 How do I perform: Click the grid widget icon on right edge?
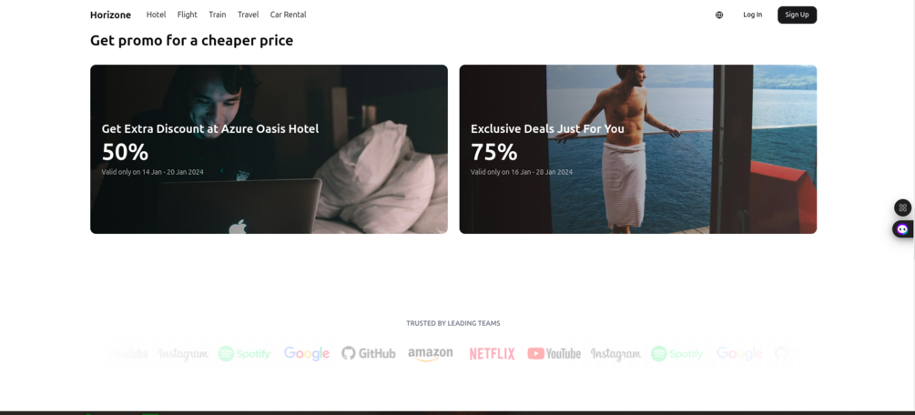tap(903, 207)
